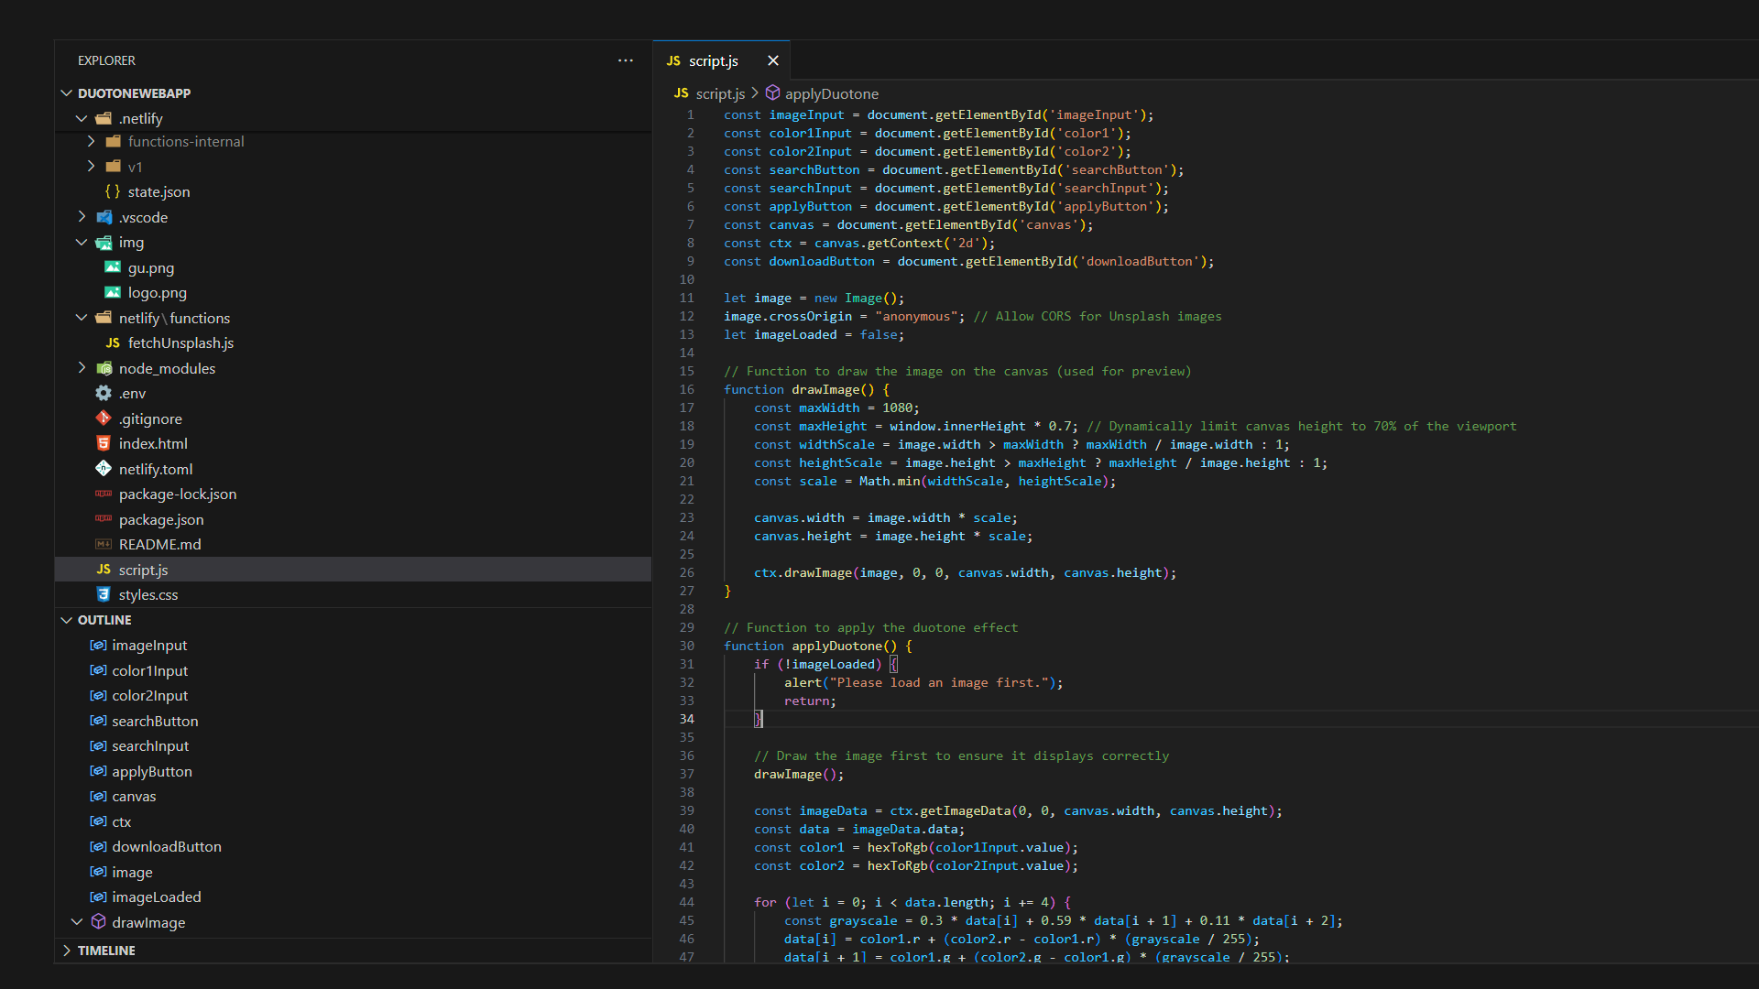Image resolution: width=1759 pixels, height=989 pixels.
Task: Click the index.html HTML5 file icon
Action: 104,443
